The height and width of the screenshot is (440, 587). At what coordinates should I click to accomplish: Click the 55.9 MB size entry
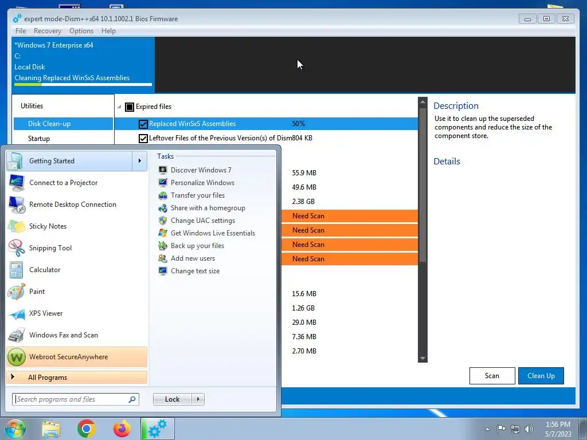tap(304, 173)
